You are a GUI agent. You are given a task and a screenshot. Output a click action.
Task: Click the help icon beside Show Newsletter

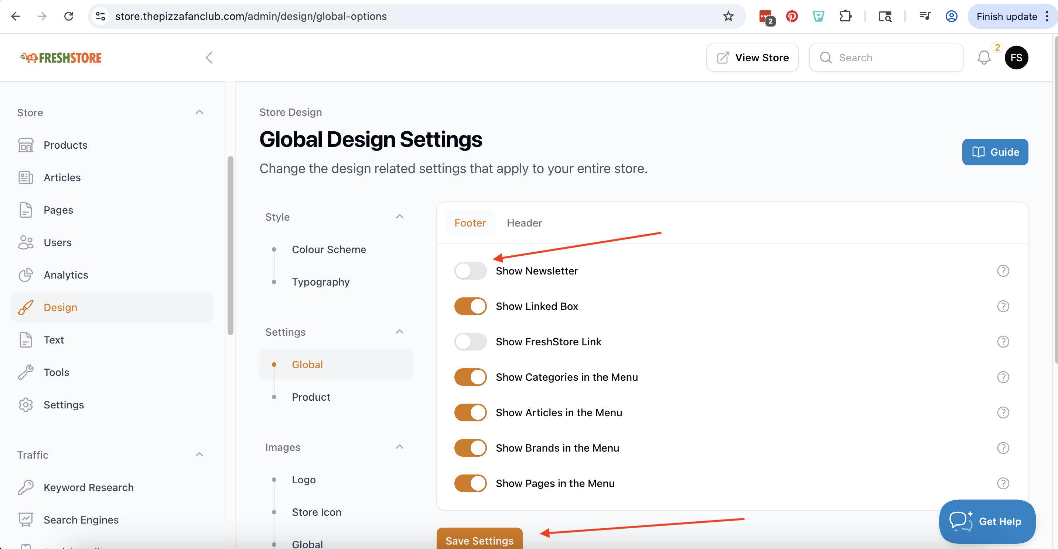1003,271
